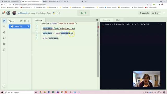Toggle the editor layout icon above code
The image size is (167, 94).
pos(97,20)
